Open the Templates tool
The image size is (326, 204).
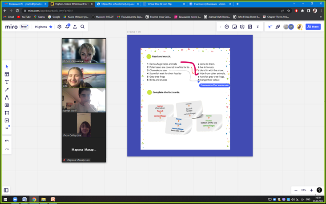tap(7, 74)
